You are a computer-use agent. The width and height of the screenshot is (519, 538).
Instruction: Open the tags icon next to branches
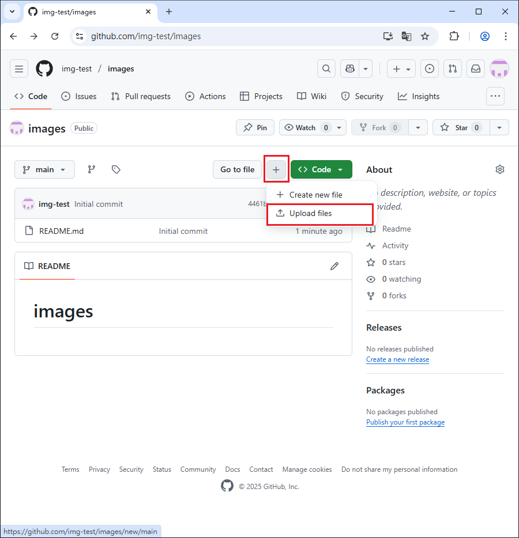click(115, 169)
